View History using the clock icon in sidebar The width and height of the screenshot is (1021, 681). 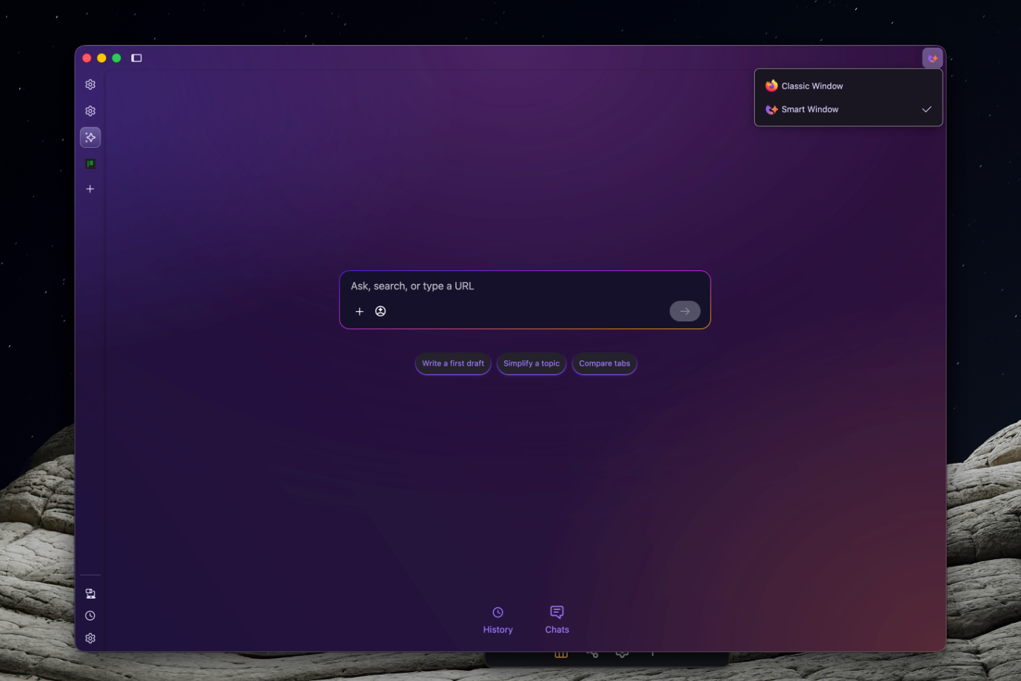point(89,615)
